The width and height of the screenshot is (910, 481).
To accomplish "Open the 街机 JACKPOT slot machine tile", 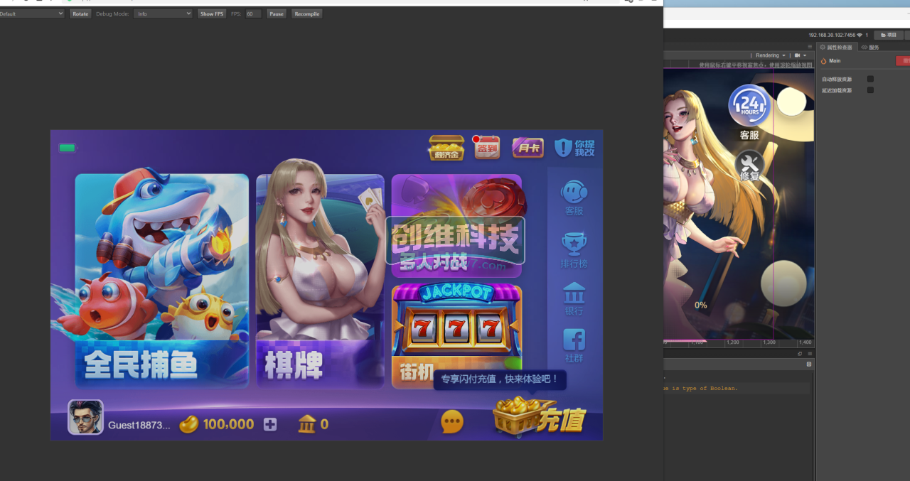I will click(456, 336).
